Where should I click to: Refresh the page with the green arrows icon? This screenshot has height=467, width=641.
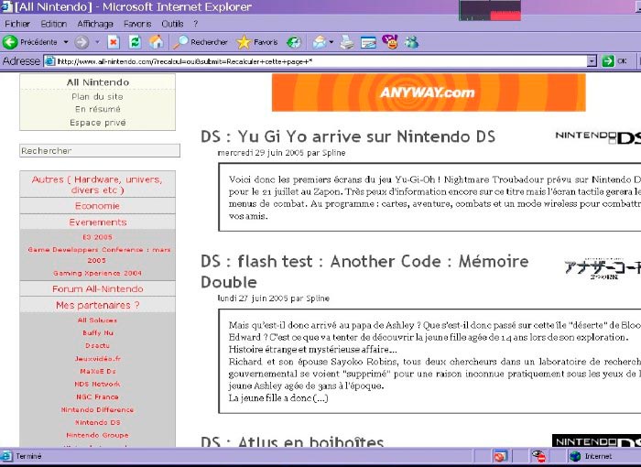[x=135, y=42]
